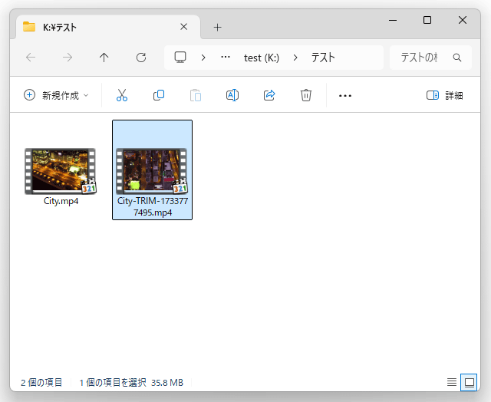Screen dimensions: 491x402
Task: Switch to large thumbnails view icon
Action: (x=469, y=382)
